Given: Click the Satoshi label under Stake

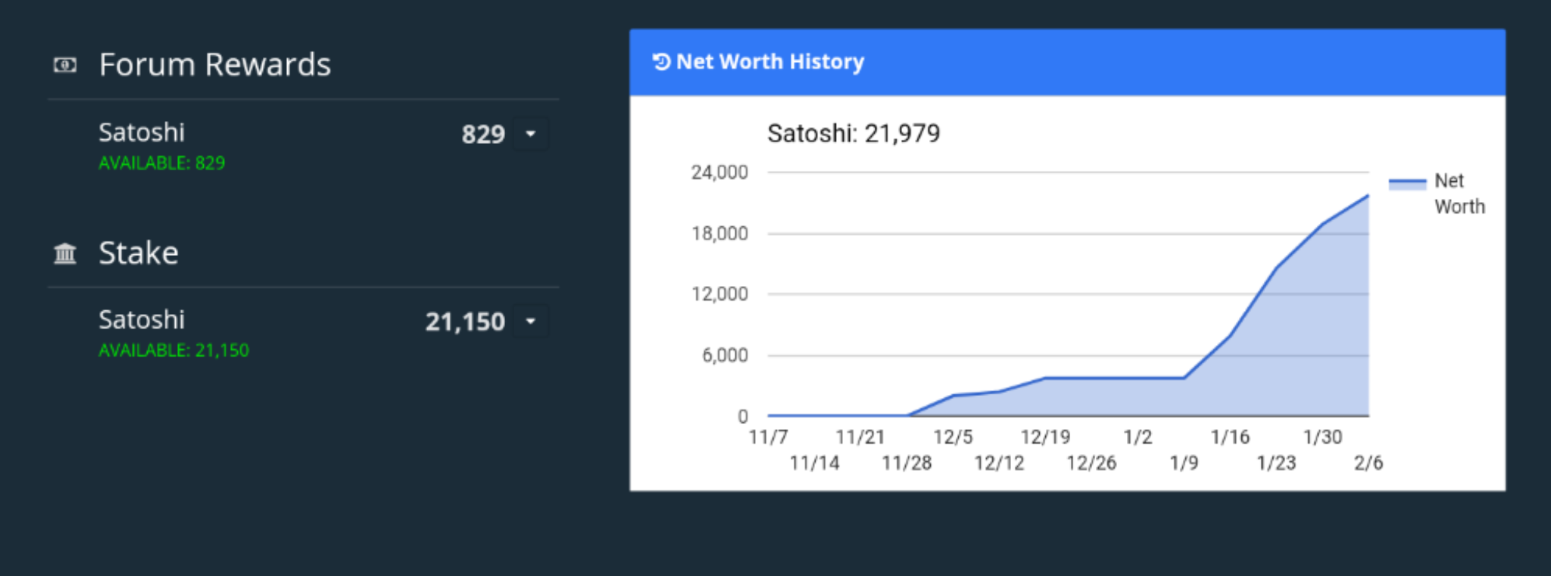Looking at the screenshot, I should tap(142, 320).
